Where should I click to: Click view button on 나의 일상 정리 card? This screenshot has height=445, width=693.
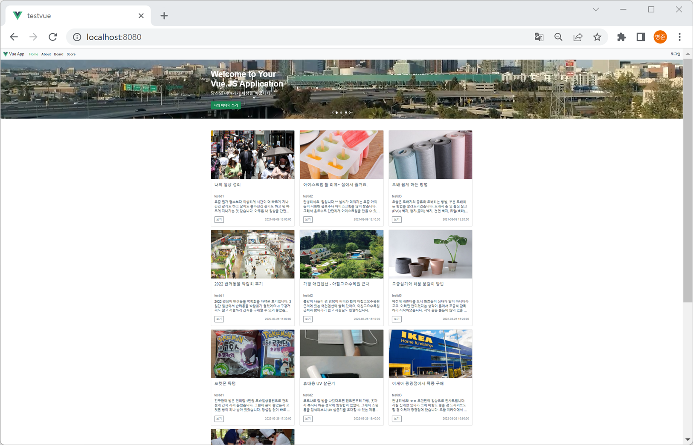(219, 220)
